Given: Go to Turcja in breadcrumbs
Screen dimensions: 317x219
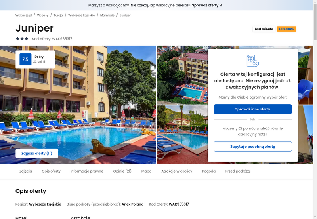Looking at the screenshot, I should (58, 15).
